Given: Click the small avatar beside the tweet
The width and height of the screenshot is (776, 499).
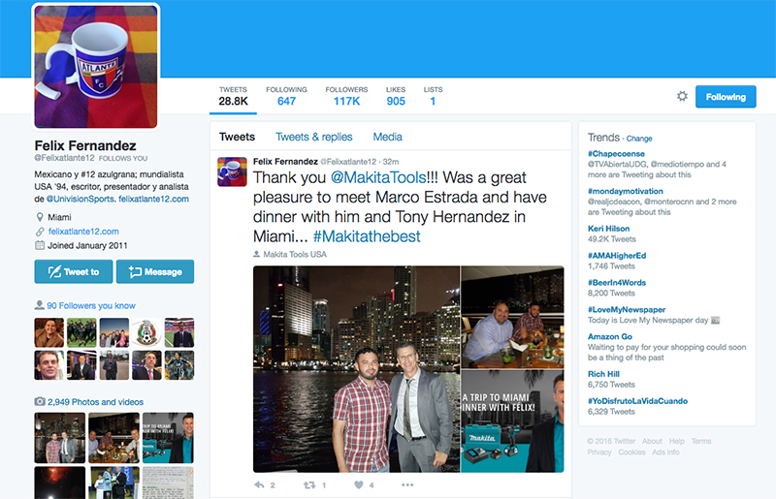Looking at the screenshot, I should [x=232, y=172].
